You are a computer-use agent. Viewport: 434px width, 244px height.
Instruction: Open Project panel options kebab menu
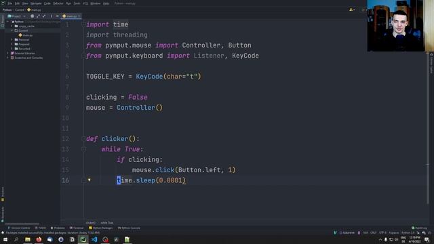pyautogui.click(x=52, y=16)
